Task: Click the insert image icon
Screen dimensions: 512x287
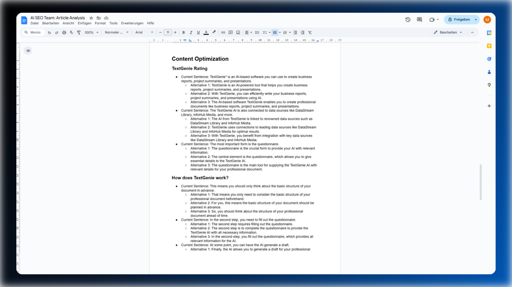Action: pos(238,33)
